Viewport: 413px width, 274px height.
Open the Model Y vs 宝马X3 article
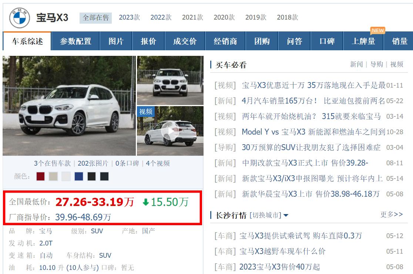pos(313,132)
